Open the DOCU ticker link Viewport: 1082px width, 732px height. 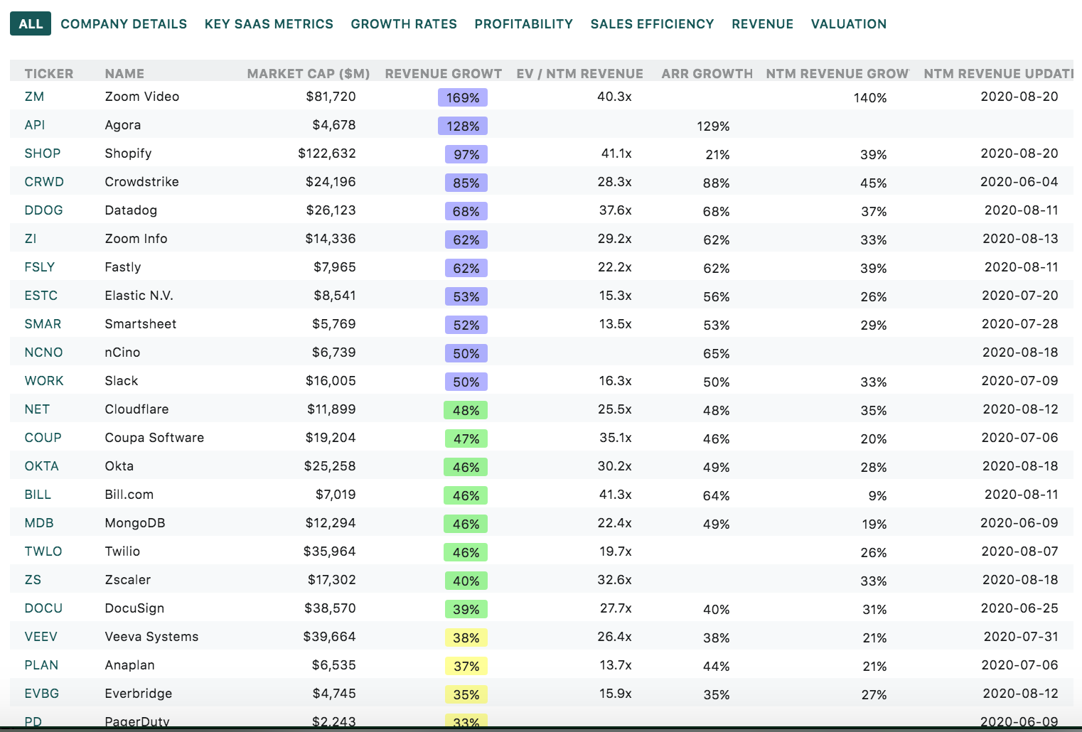pyautogui.click(x=43, y=608)
